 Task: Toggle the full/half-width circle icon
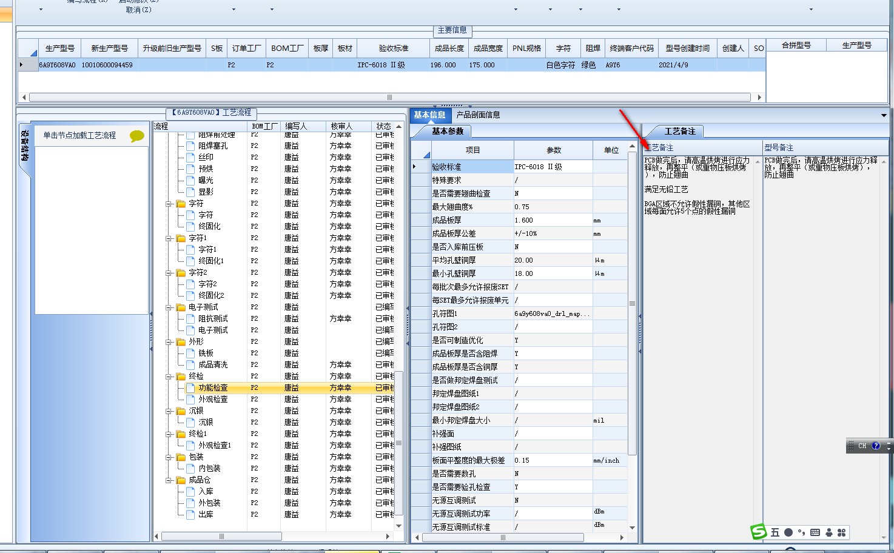[x=788, y=532]
